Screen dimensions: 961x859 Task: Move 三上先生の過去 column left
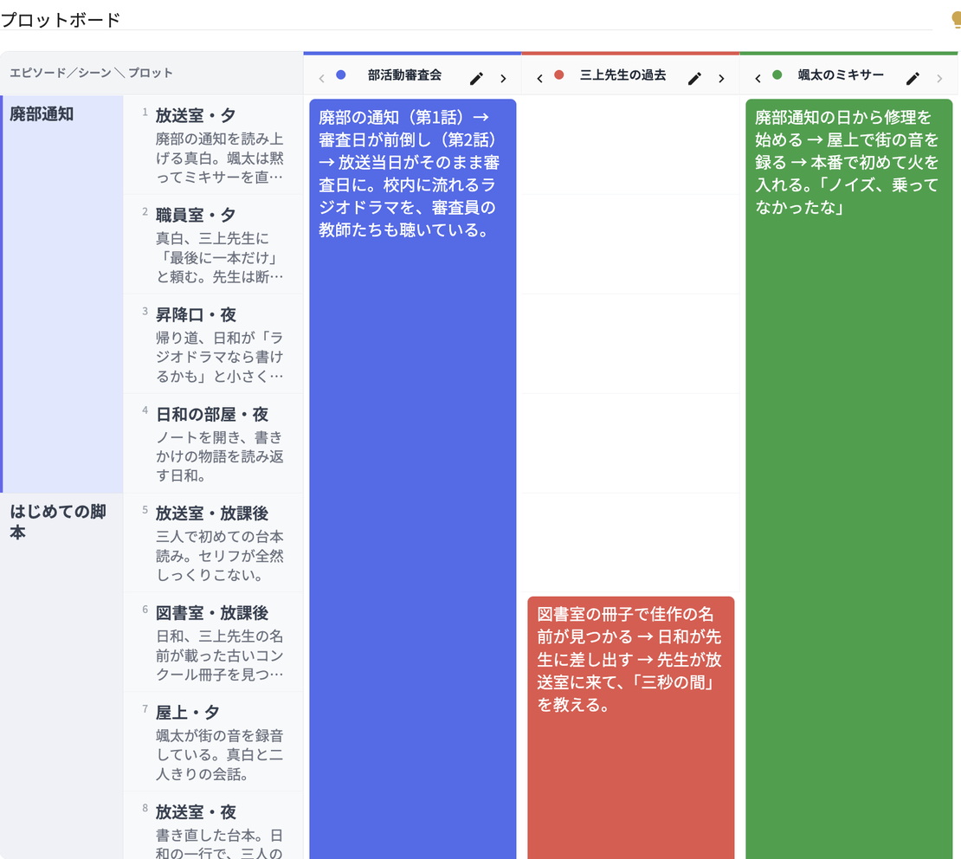point(540,78)
